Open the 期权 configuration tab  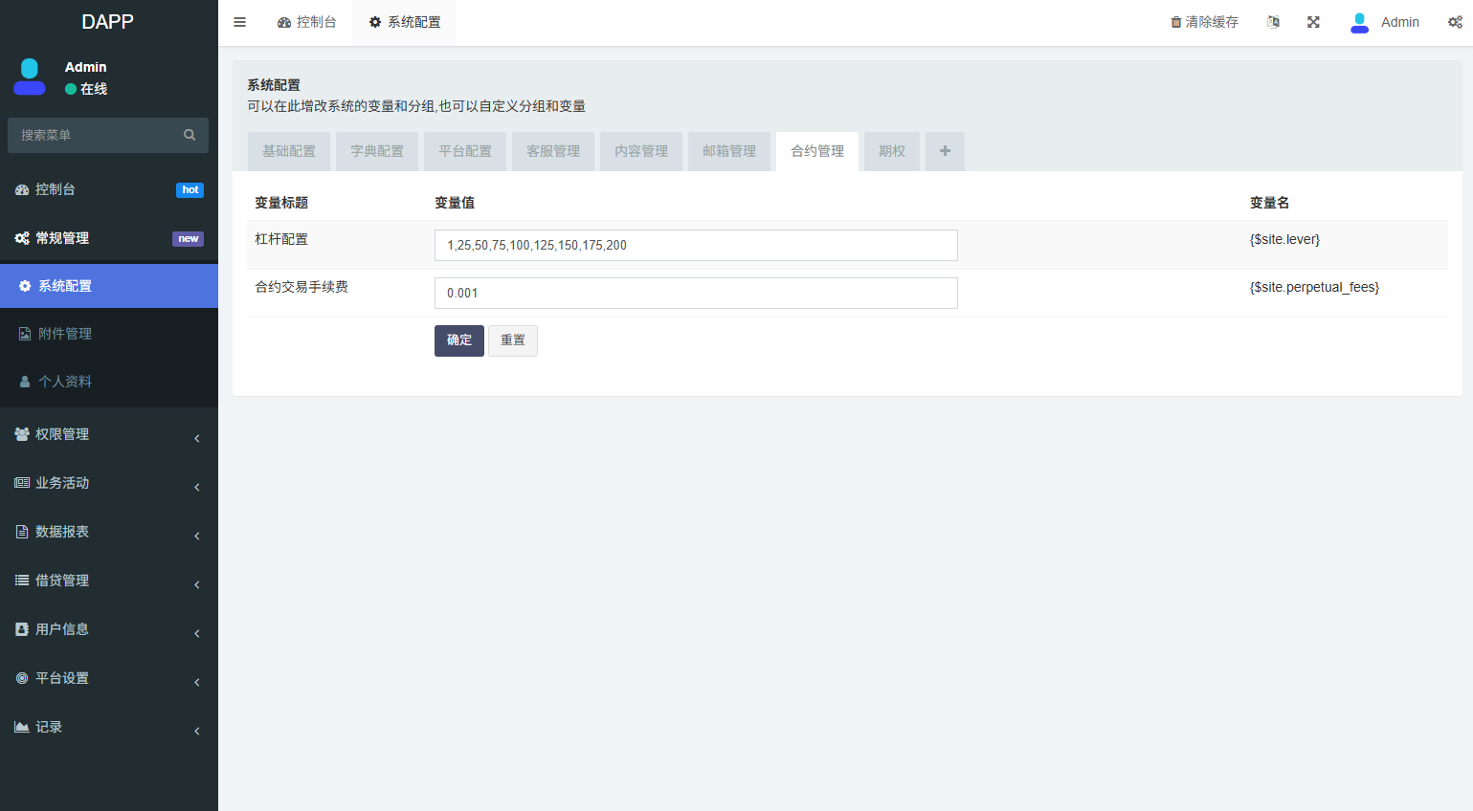pyautogui.click(x=891, y=151)
